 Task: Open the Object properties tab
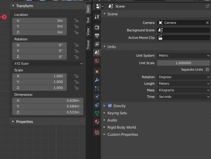coord(97,72)
